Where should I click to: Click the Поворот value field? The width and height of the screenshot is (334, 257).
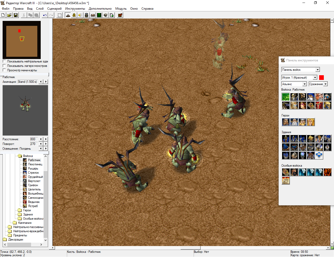(34, 144)
